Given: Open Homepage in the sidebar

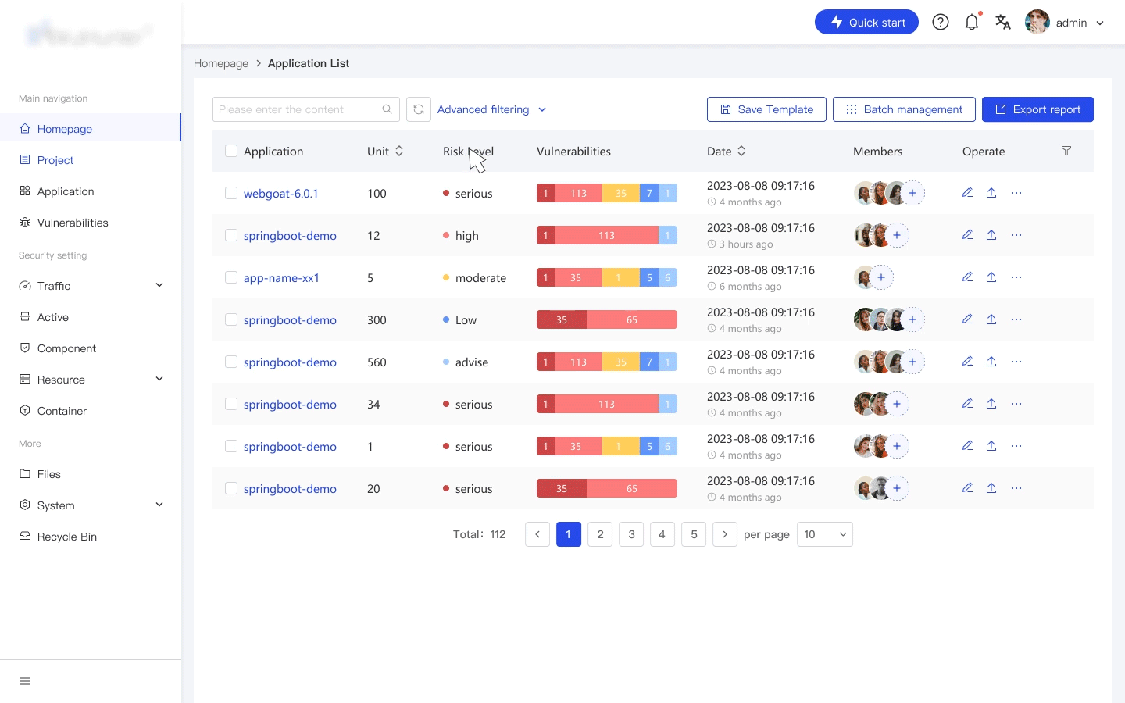Looking at the screenshot, I should point(90,128).
